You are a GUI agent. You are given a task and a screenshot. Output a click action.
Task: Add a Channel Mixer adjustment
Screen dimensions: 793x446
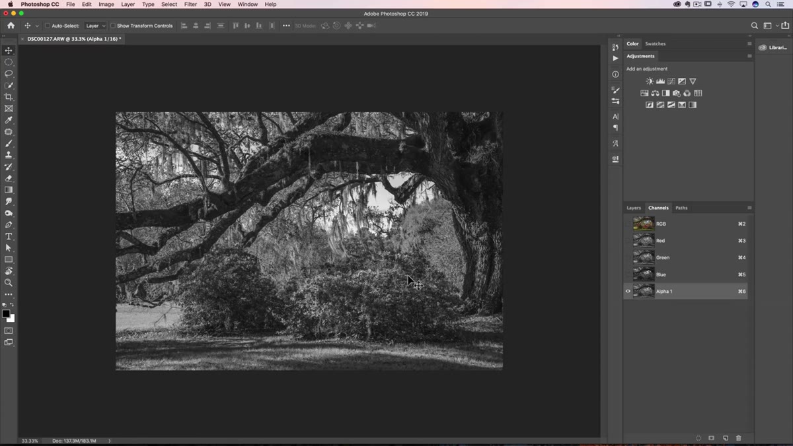(687, 93)
